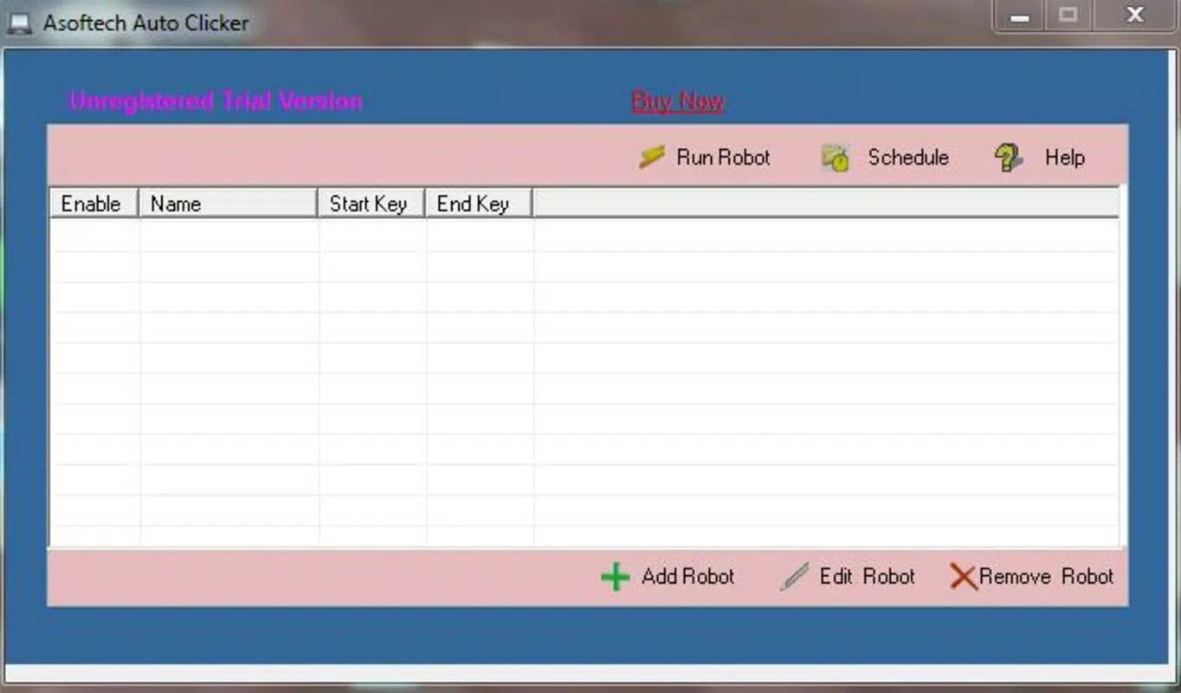The width and height of the screenshot is (1181, 693).
Task: Click the Start Key column header
Action: click(371, 204)
